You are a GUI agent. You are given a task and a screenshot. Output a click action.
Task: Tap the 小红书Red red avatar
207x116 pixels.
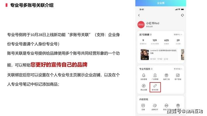pyautogui.click(x=141, y=25)
